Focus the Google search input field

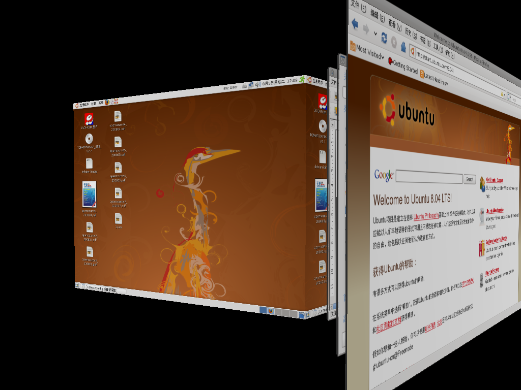tap(429, 177)
